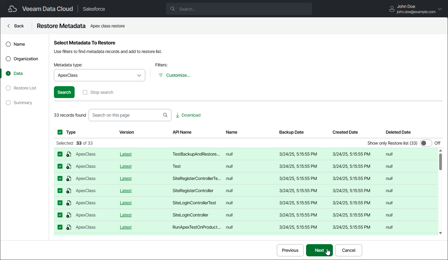448x260 pixels.
Task: Click the Salesforce product label
Action: (94, 9)
